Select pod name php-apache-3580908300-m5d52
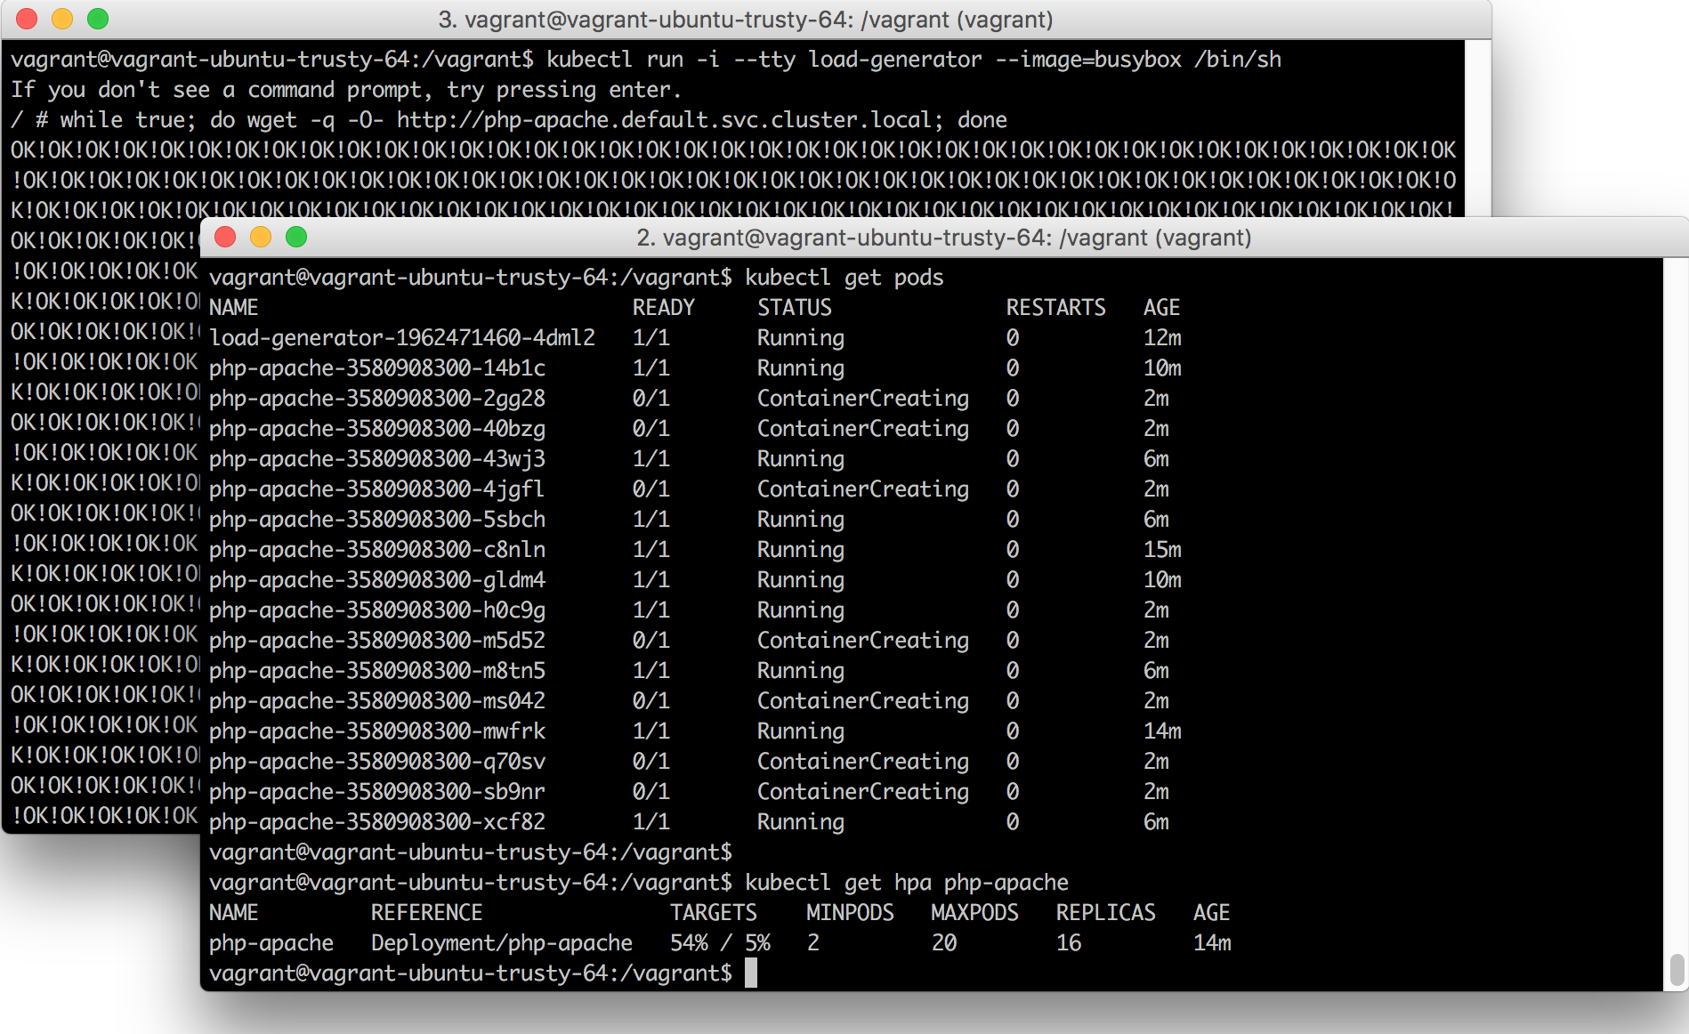Viewport: 1689px width, 1034px height. [377, 641]
